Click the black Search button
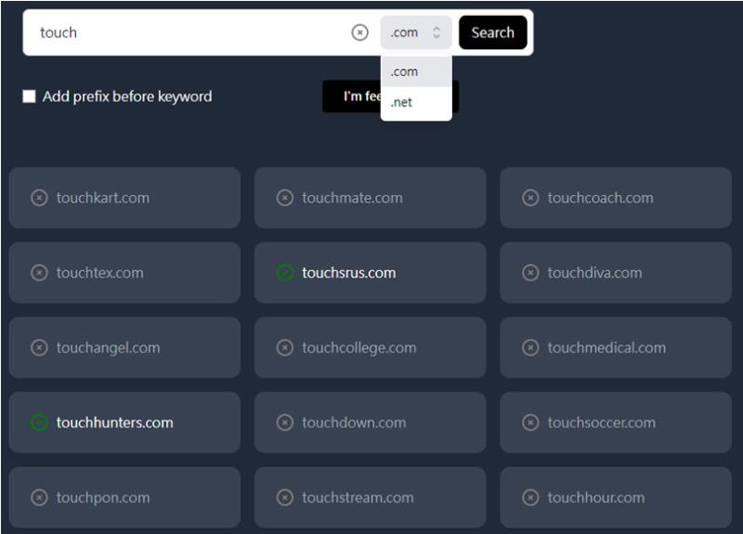Screen dimensions: 743x534 (x=493, y=33)
